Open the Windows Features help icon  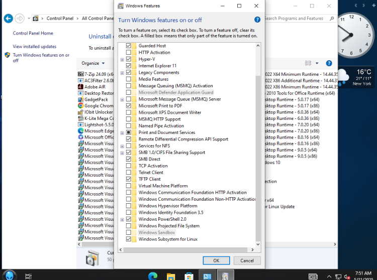click(257, 20)
